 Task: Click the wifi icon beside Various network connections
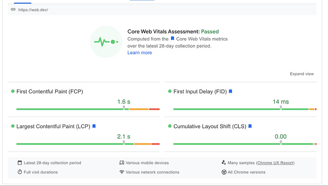tap(122, 172)
